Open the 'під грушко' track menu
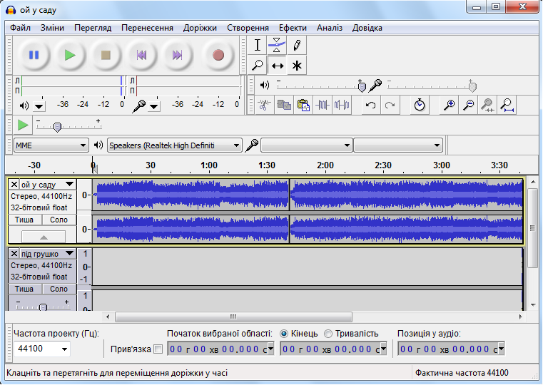 tap(70, 254)
